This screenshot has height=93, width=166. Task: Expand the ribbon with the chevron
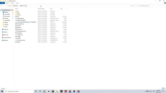163,3
